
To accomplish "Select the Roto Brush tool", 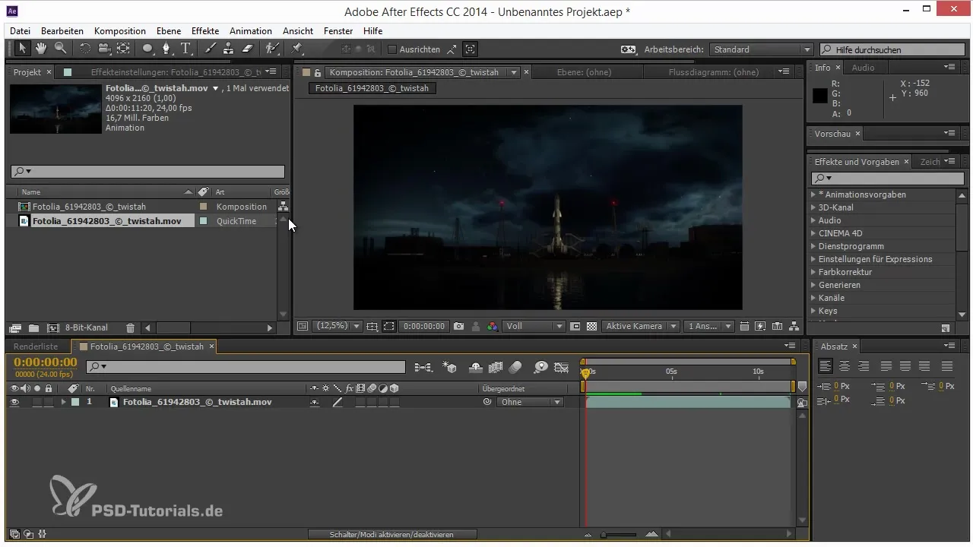I will 271,49.
